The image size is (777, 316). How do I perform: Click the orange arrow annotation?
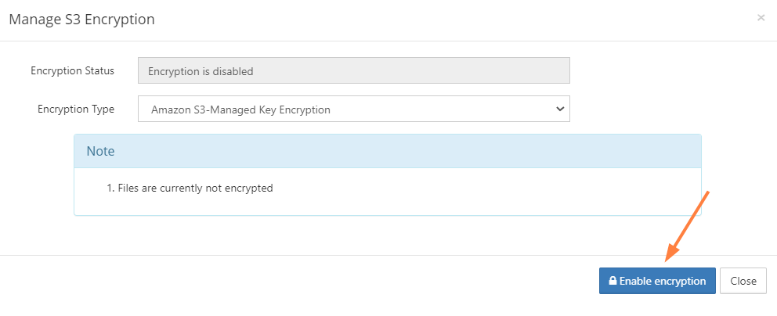[687, 225]
